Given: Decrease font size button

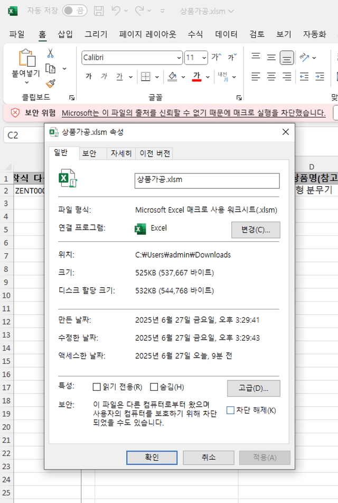Looking at the screenshot, I should tap(232, 57).
